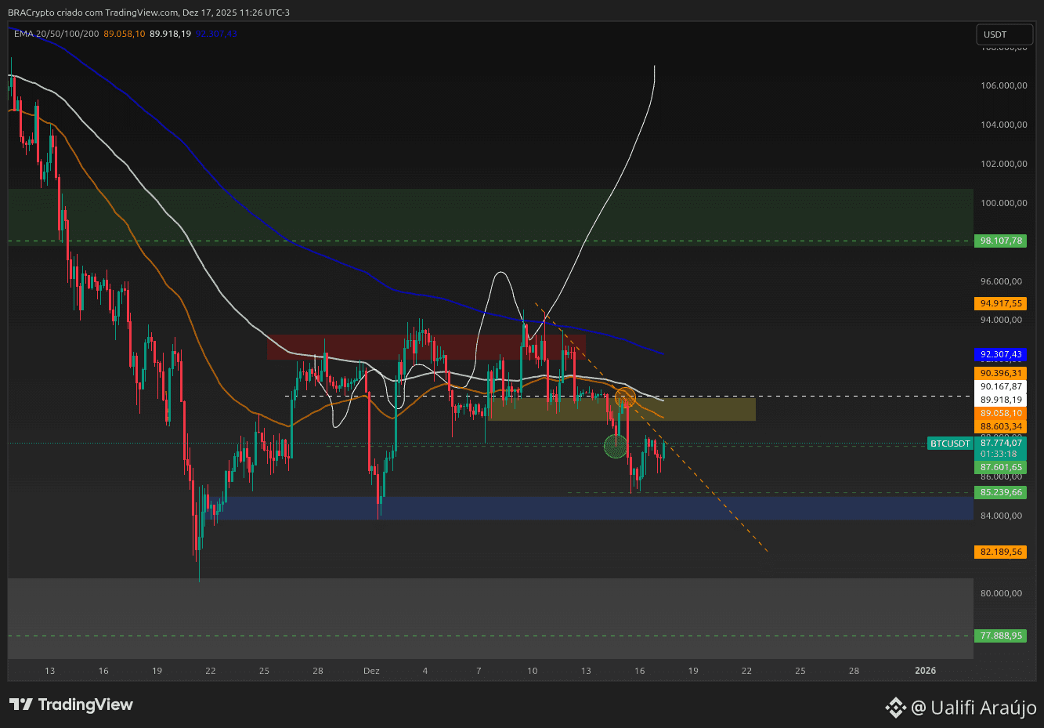
Task: Select the orange circle marker on chart
Action: pos(625,397)
